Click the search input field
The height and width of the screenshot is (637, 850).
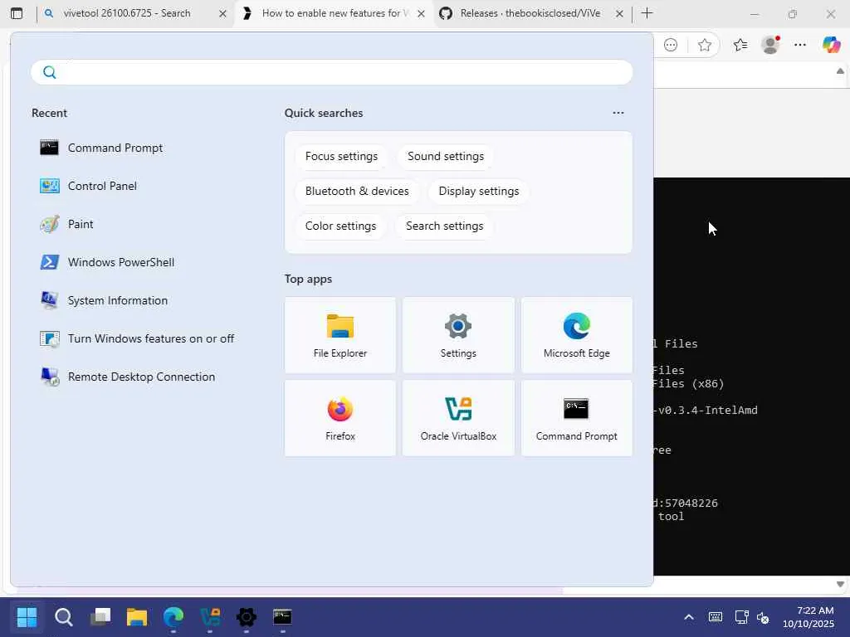(x=332, y=72)
